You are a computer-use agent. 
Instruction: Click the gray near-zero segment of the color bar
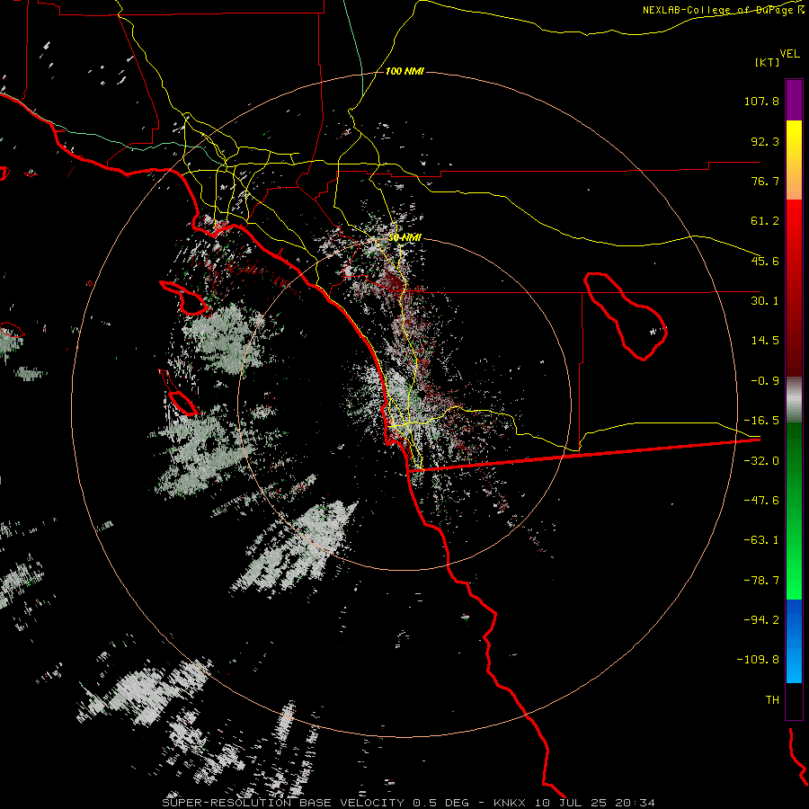(794, 400)
